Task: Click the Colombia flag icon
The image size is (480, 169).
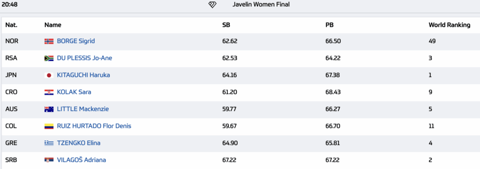Action: tap(49, 126)
